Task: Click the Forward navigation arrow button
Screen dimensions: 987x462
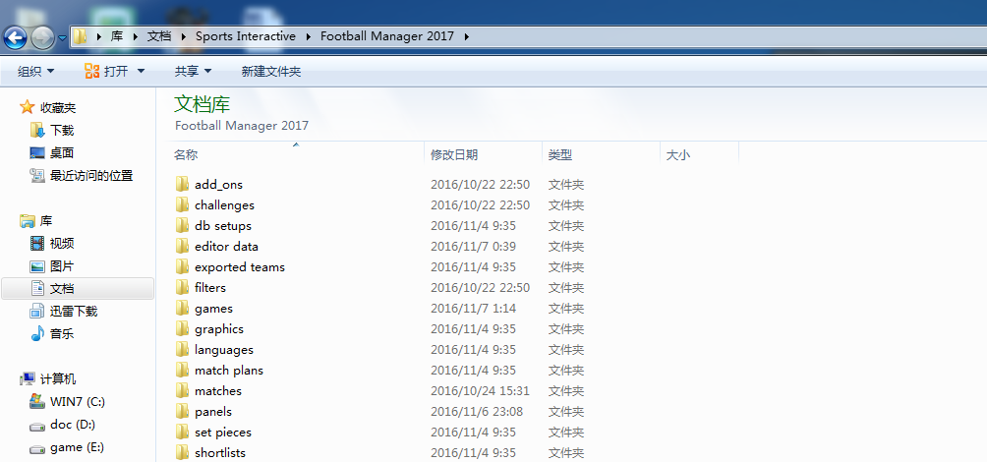Action: pos(43,38)
